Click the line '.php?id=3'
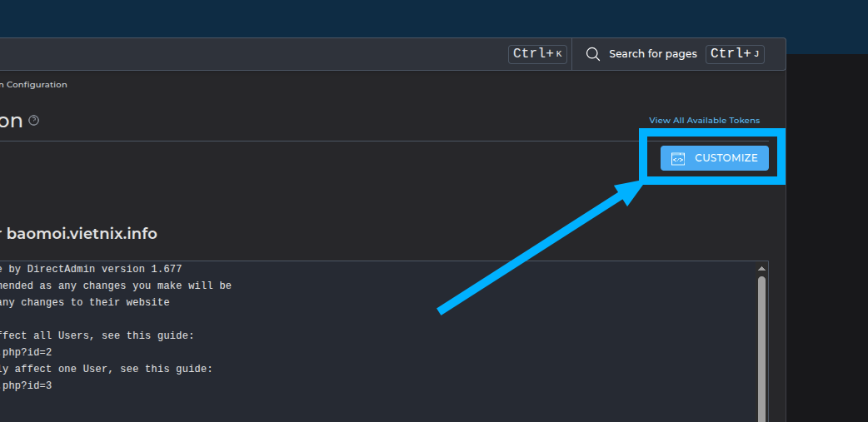Viewport: 868px width, 422px height. [x=26, y=385]
